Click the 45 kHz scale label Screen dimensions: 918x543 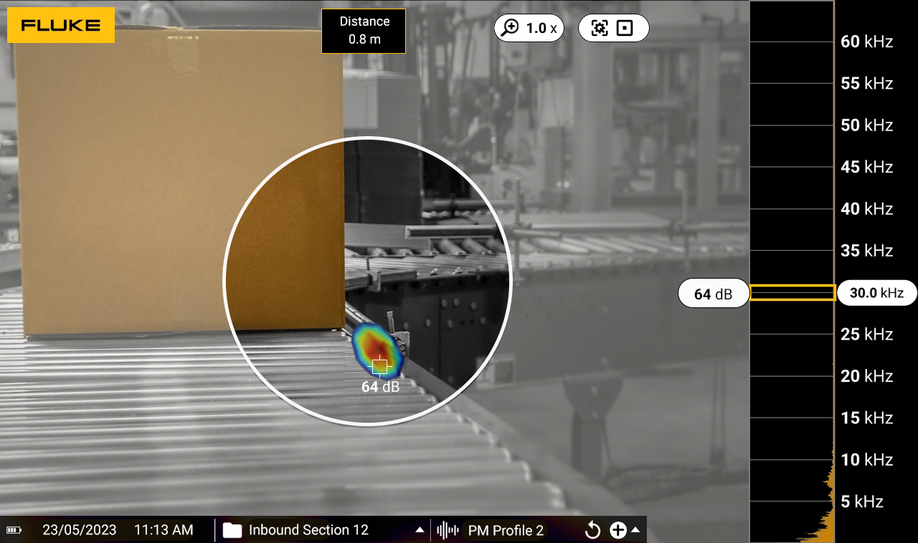click(866, 167)
